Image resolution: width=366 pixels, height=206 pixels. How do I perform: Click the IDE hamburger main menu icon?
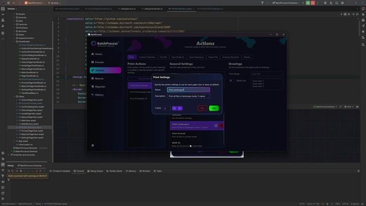[x=9, y=3]
